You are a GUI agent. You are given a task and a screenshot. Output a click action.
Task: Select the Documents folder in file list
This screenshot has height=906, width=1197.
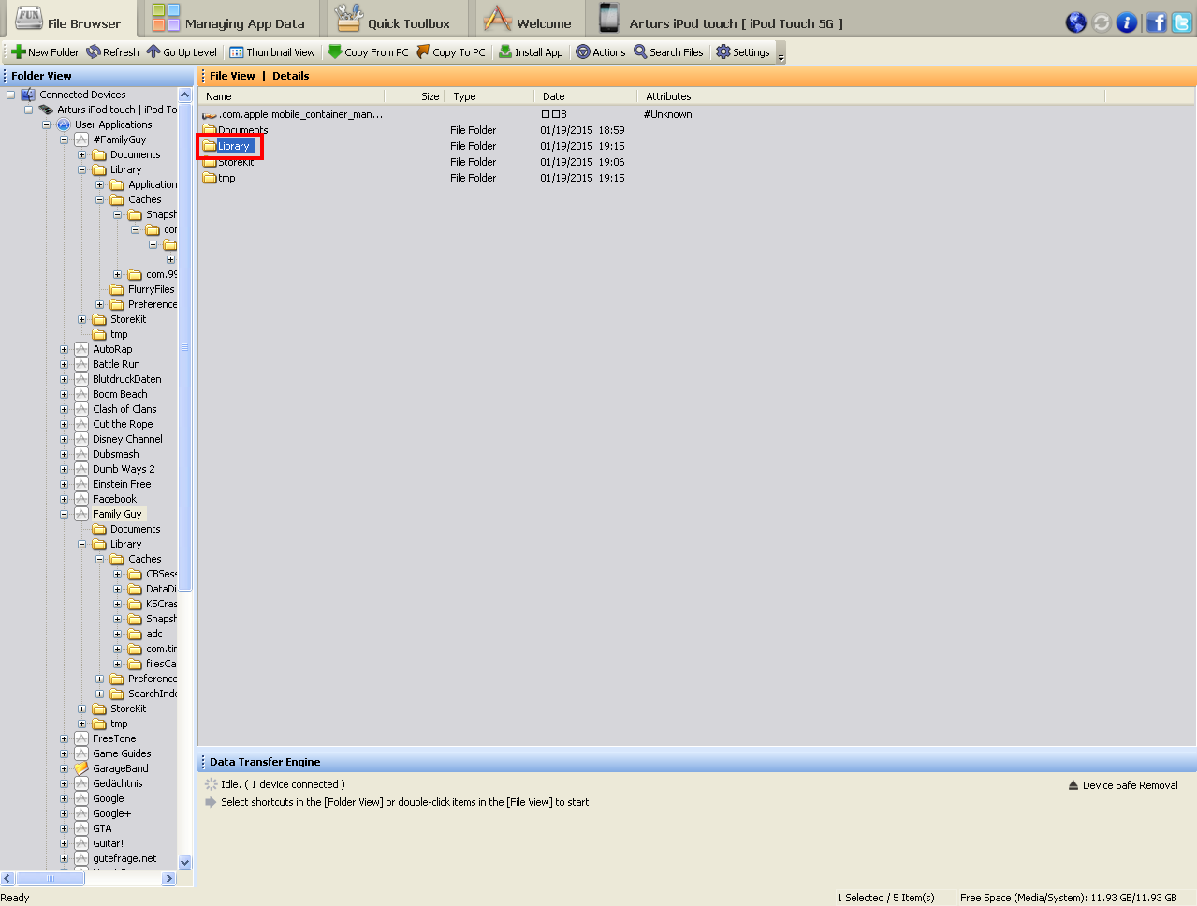236,130
